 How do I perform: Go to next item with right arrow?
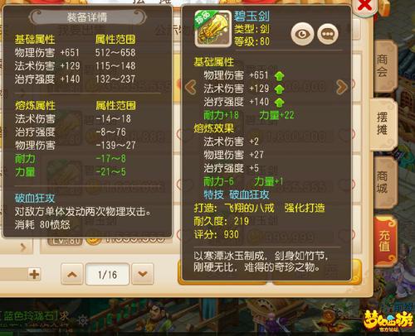(x=342, y=87)
